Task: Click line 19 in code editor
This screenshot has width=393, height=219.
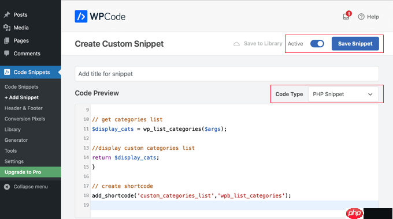Action: [x=234, y=205]
